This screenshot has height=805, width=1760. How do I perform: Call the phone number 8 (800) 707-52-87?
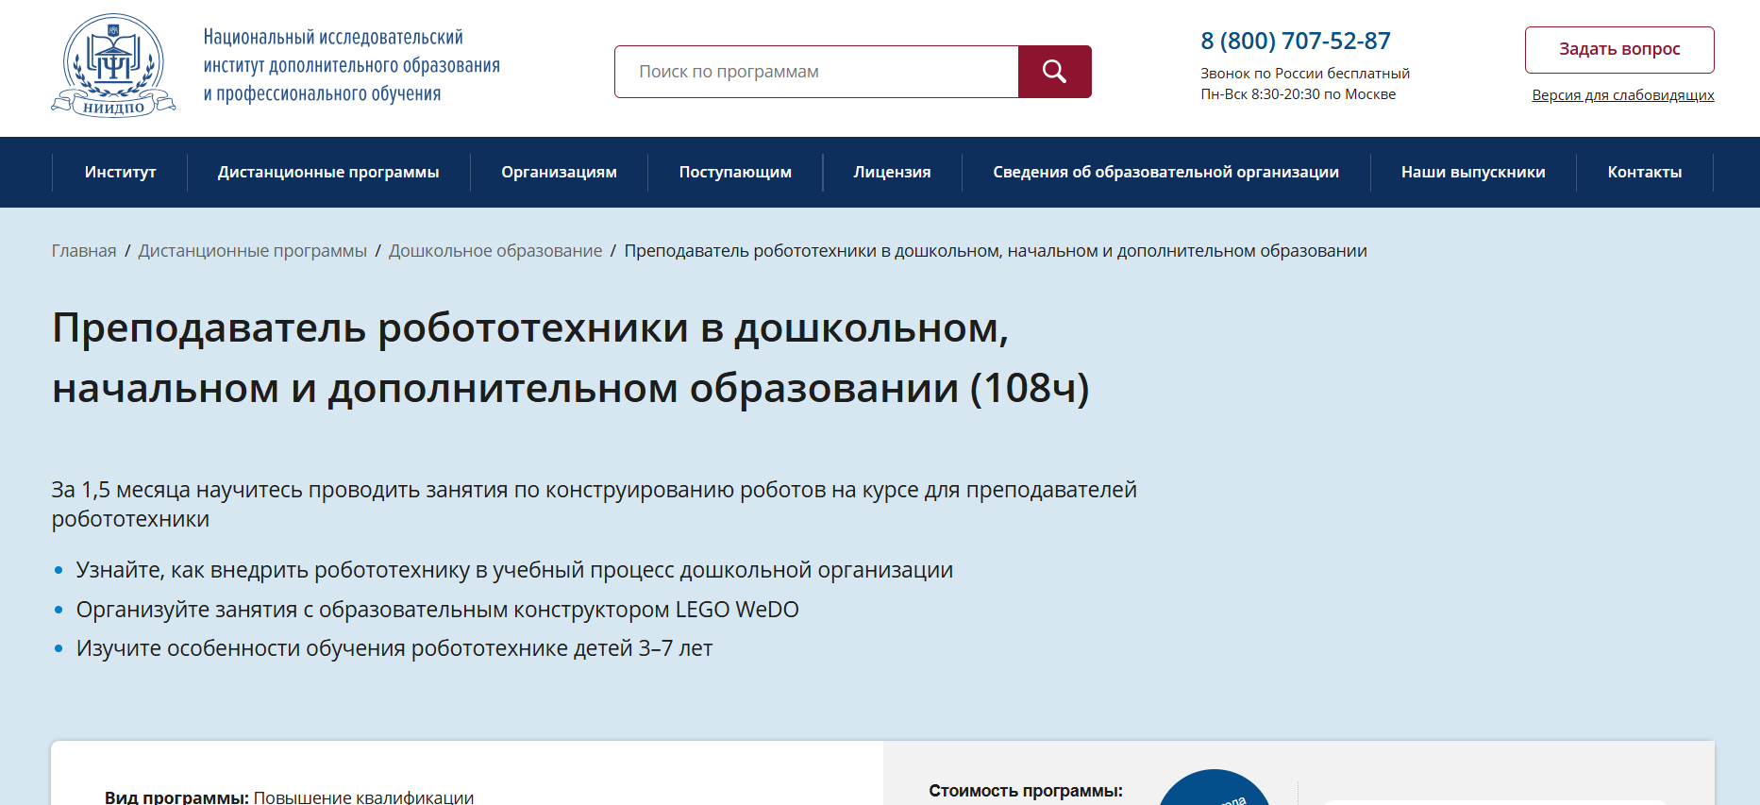pos(1295,41)
